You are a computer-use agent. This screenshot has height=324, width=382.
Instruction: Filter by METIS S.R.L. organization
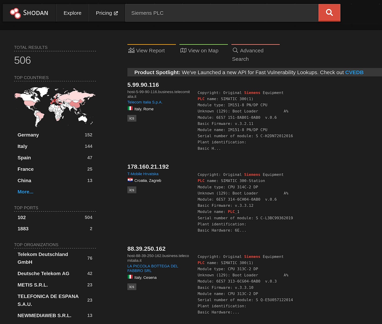pyautogui.click(x=55, y=285)
